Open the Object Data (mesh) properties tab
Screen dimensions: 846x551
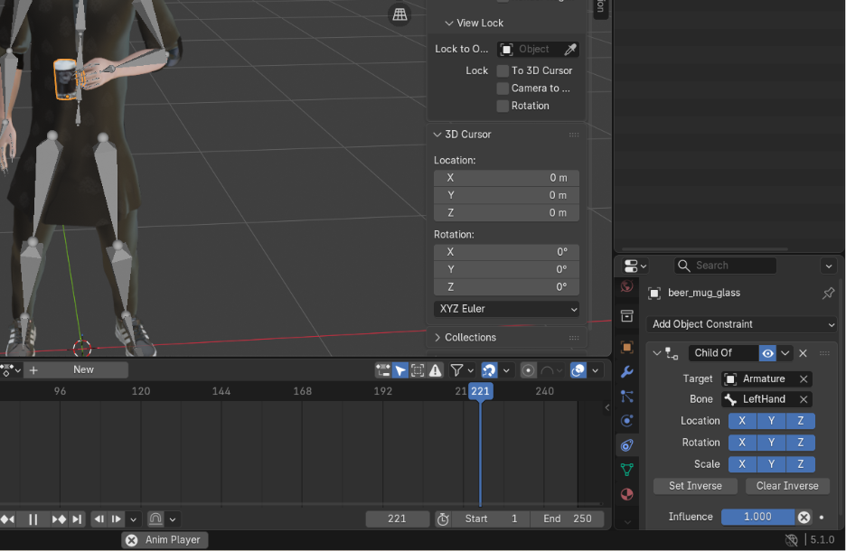[x=627, y=470]
